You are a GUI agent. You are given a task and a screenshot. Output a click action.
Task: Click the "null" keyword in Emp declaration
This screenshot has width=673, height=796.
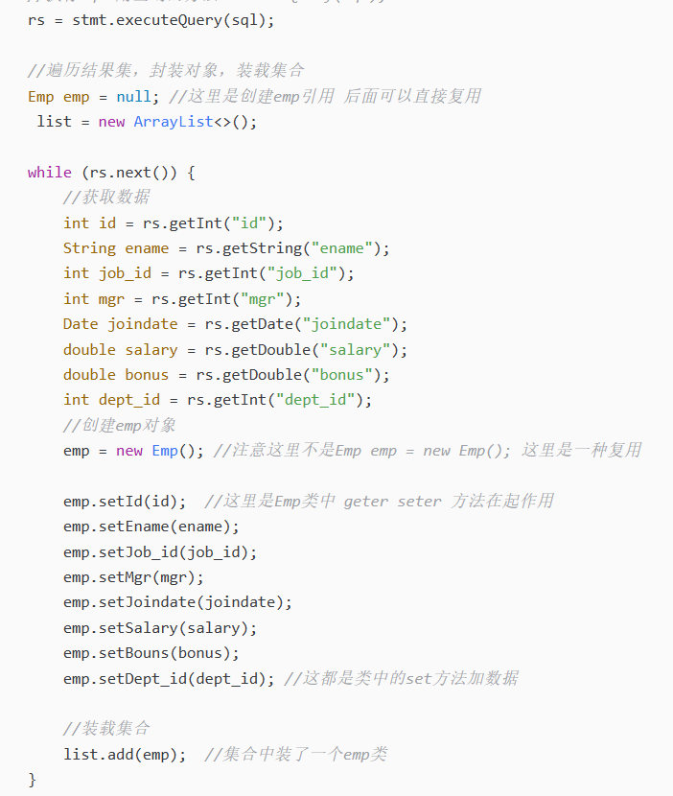(x=133, y=97)
